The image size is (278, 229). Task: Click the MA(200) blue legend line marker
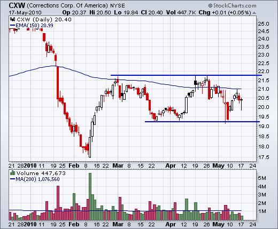pos(12,179)
